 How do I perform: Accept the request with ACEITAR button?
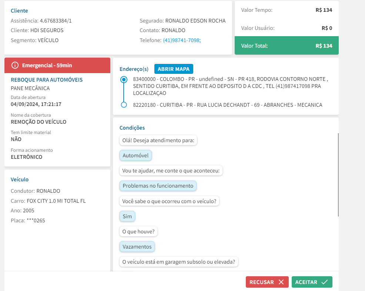tap(312, 282)
